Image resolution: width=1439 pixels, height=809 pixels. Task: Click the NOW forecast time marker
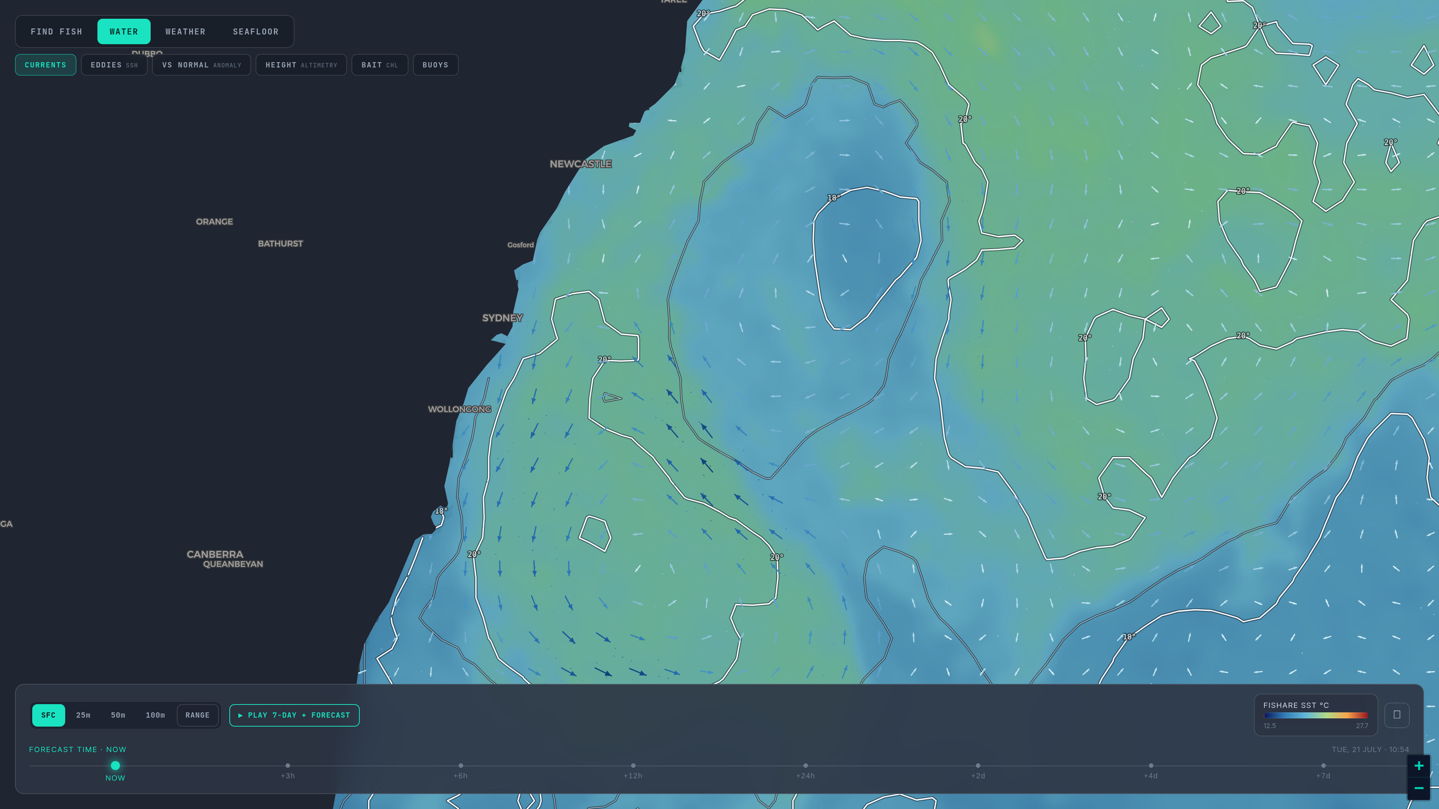click(x=116, y=766)
